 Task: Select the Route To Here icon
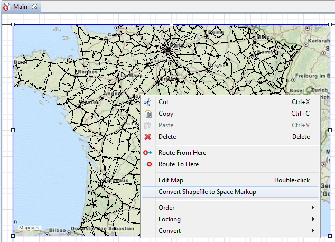tap(148, 164)
